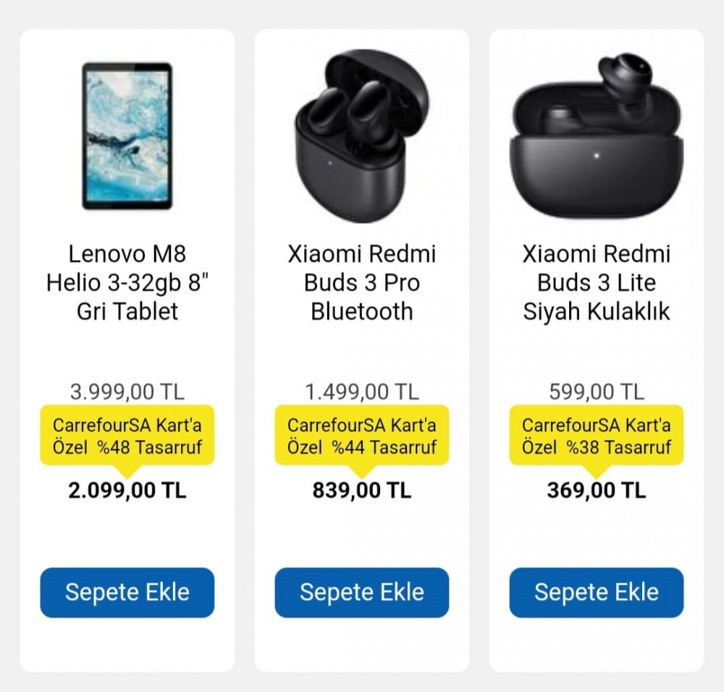Image resolution: width=724 pixels, height=692 pixels.
Task: Click the %44 Tasarruf CarrefourSA Kart badge
Action: click(361, 436)
